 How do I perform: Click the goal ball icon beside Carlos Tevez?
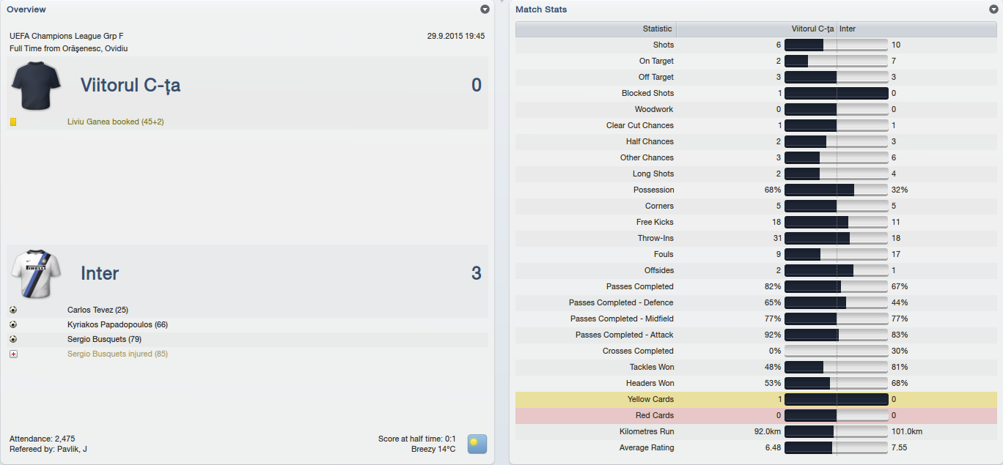13,310
